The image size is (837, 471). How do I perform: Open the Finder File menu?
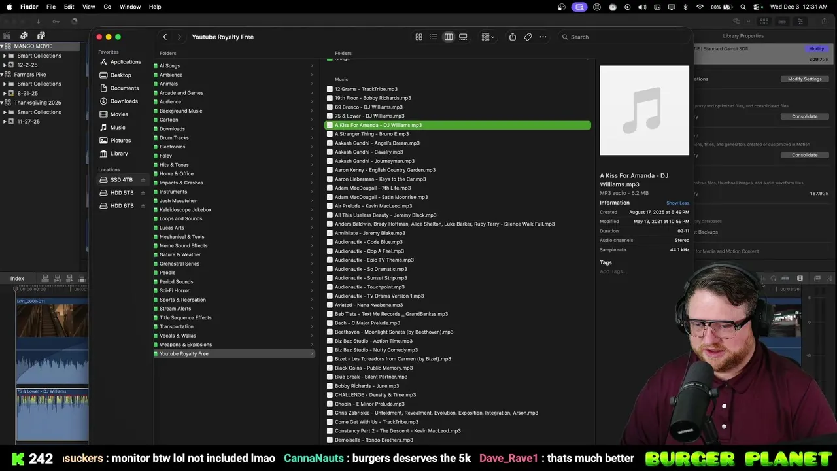pos(51,7)
